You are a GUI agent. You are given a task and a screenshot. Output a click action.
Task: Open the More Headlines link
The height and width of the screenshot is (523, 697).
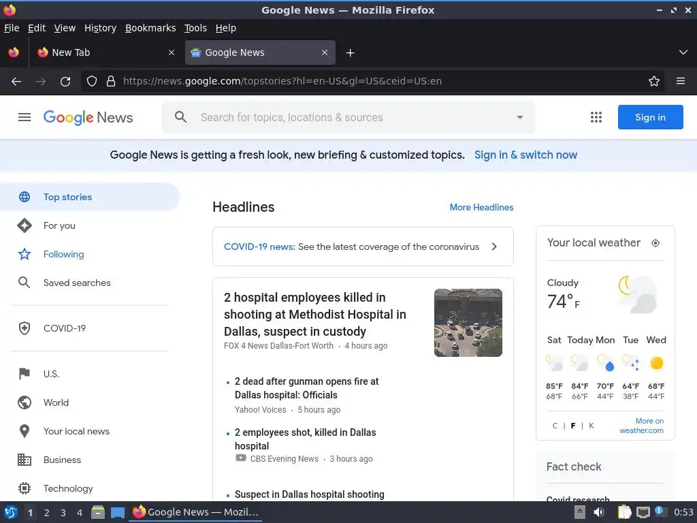point(481,207)
